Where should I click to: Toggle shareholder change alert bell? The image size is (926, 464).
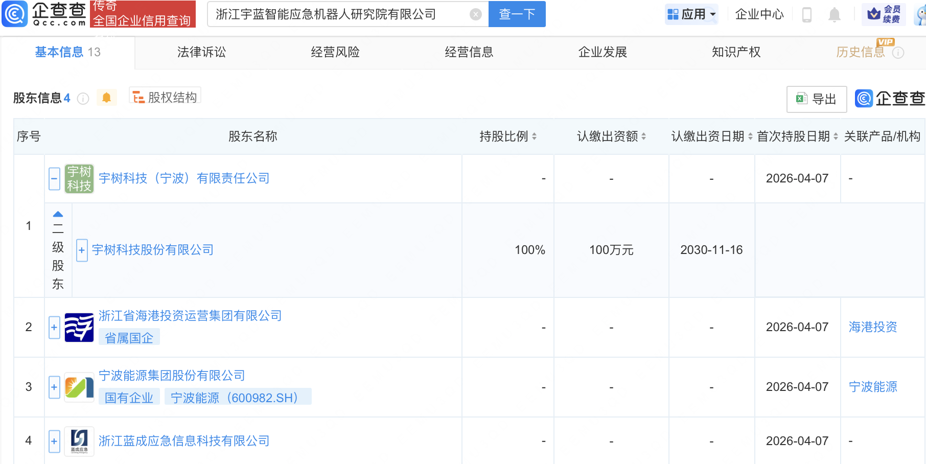click(x=106, y=98)
